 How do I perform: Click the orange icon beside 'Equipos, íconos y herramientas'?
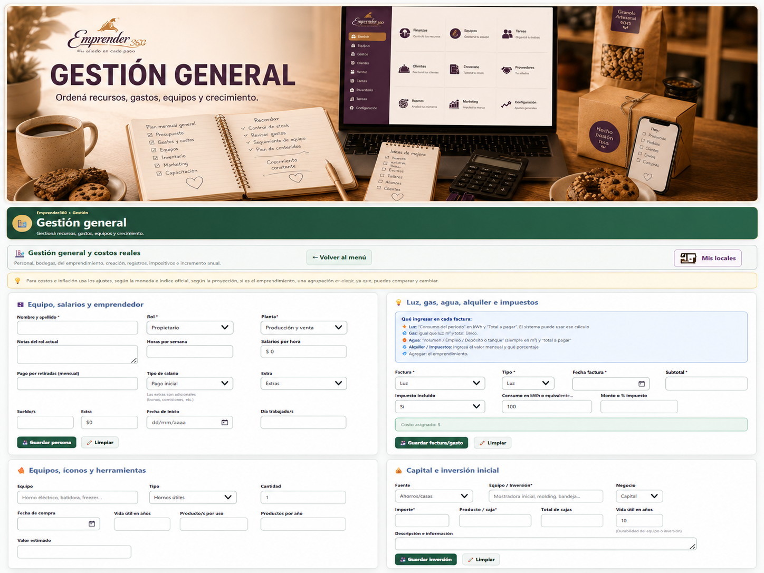21,470
